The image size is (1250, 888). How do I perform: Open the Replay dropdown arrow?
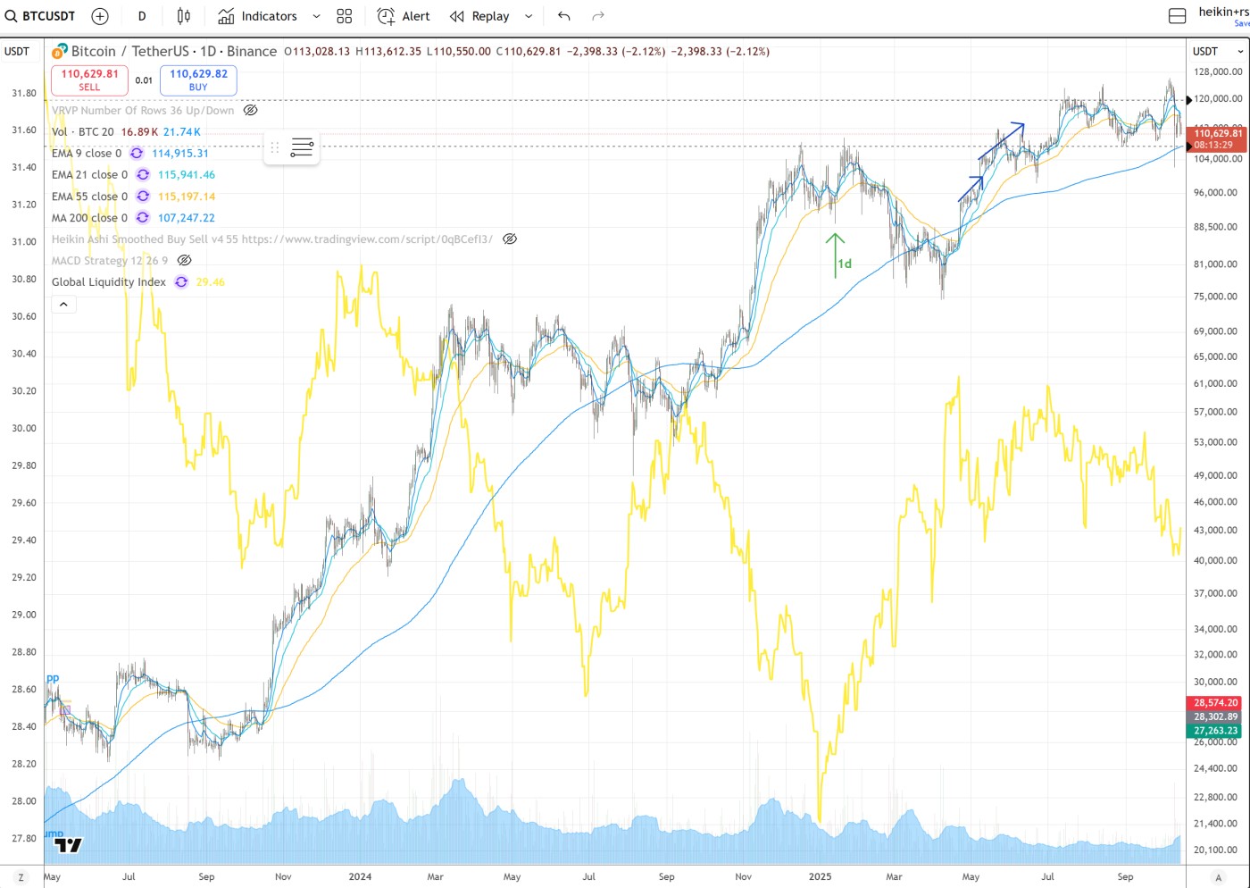tap(529, 16)
